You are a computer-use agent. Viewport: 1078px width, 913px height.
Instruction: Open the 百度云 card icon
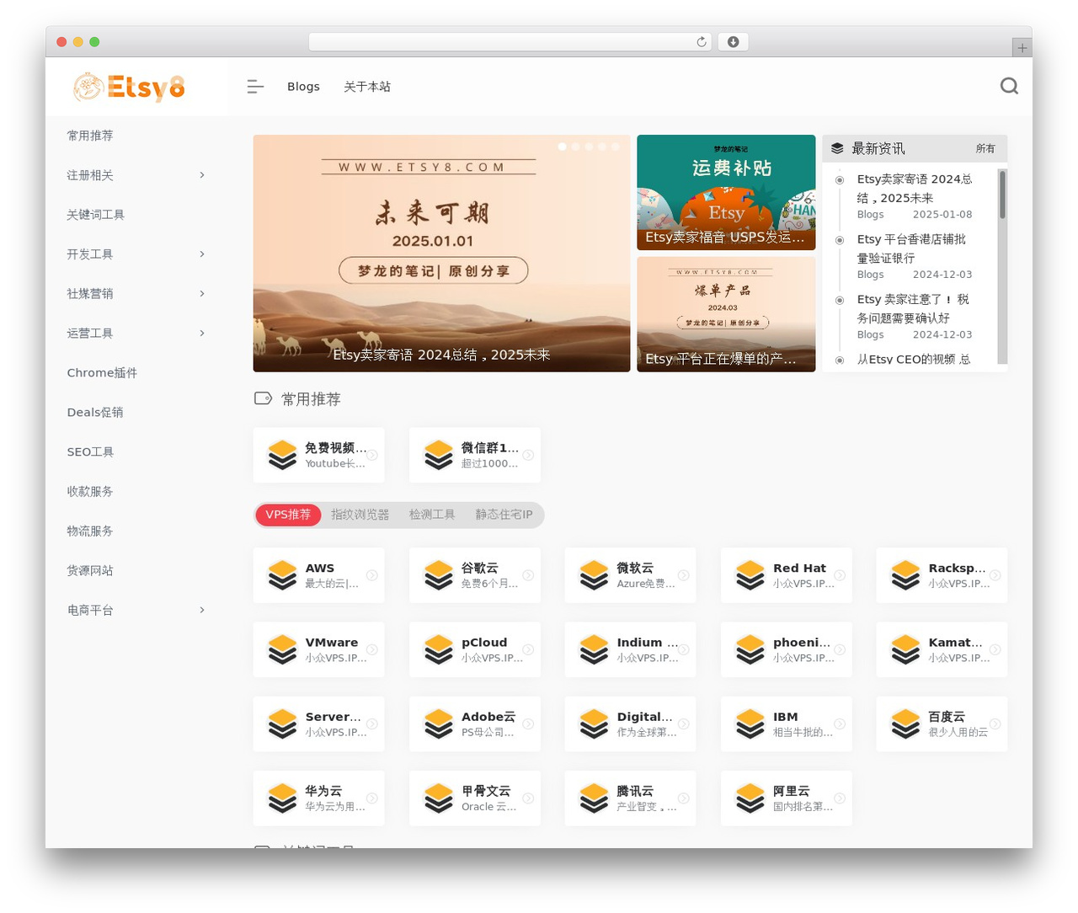(906, 723)
